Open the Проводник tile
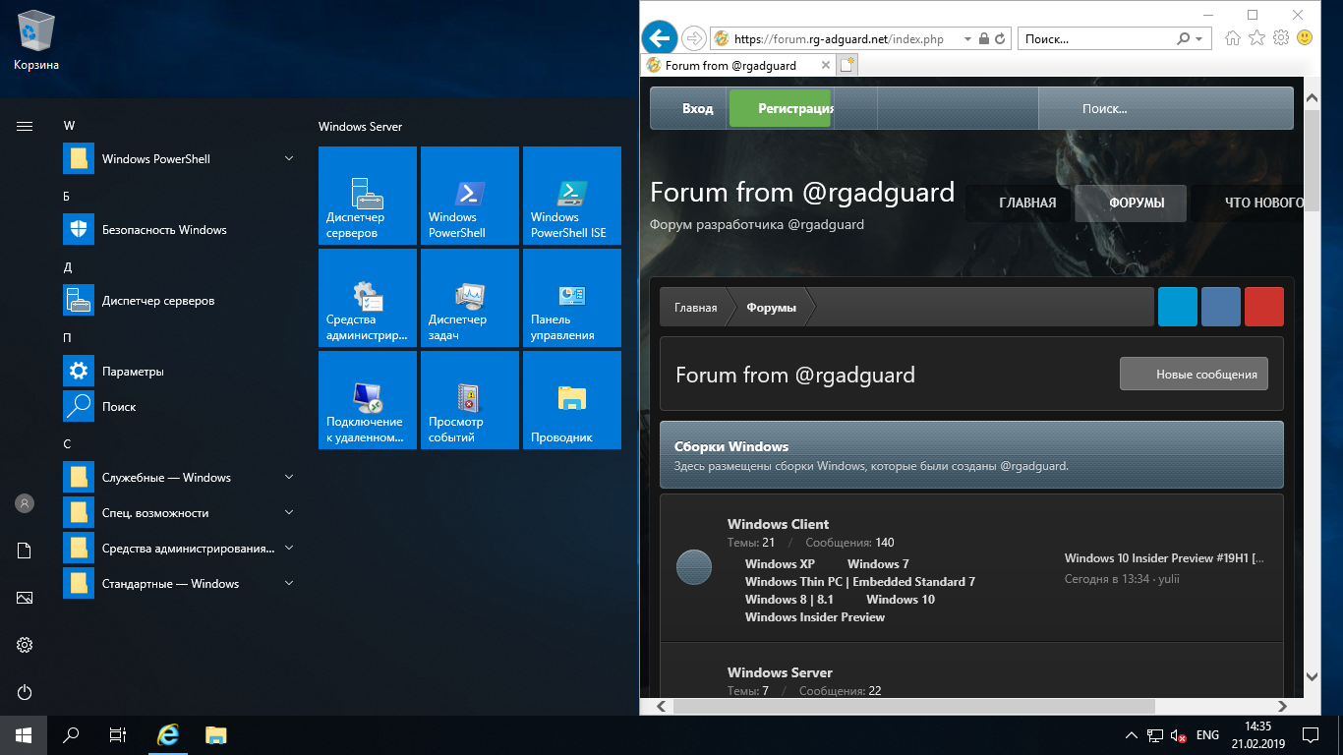This screenshot has height=755, width=1343. 572,400
